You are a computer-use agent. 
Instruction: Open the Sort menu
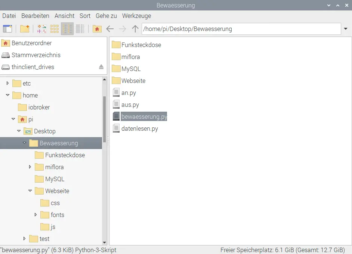85,16
